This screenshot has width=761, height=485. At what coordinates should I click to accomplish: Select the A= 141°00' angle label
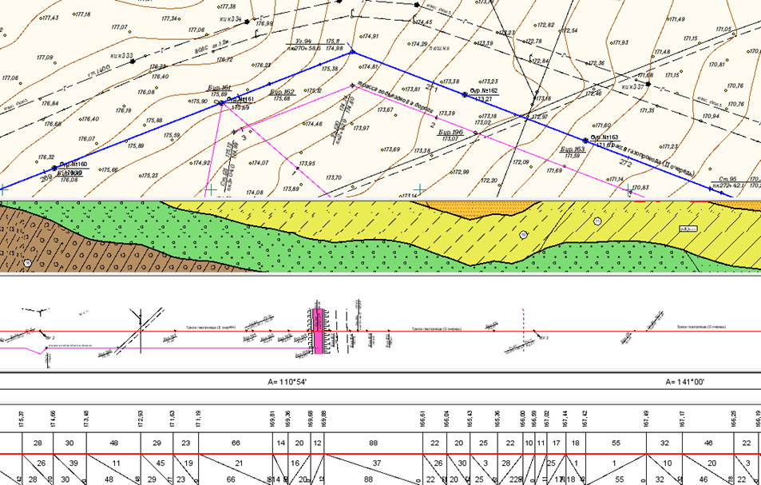click(685, 383)
